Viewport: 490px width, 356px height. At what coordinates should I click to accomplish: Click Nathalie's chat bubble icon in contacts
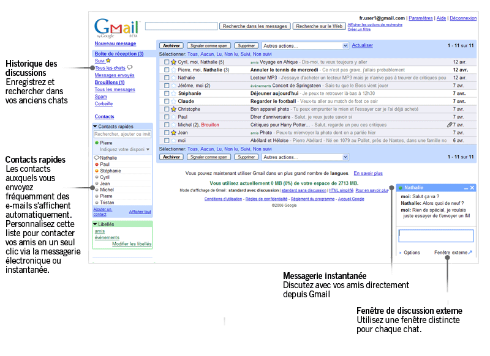click(97, 158)
